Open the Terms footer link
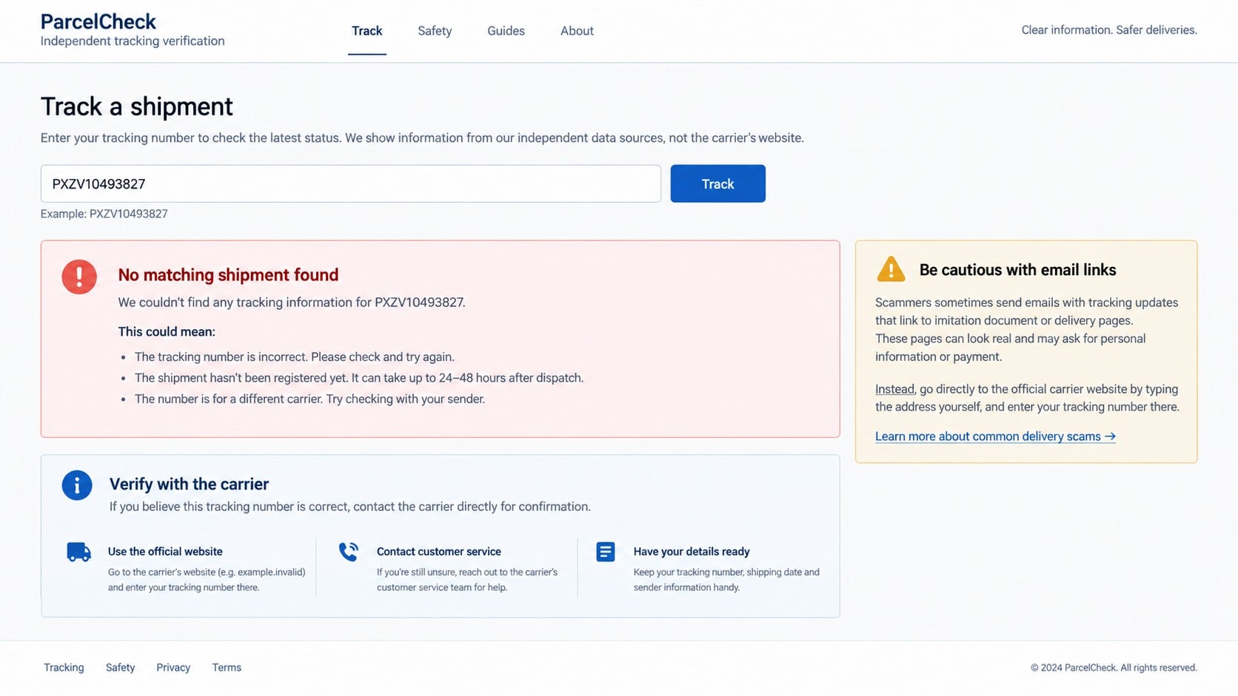The width and height of the screenshot is (1238, 696). tap(227, 667)
